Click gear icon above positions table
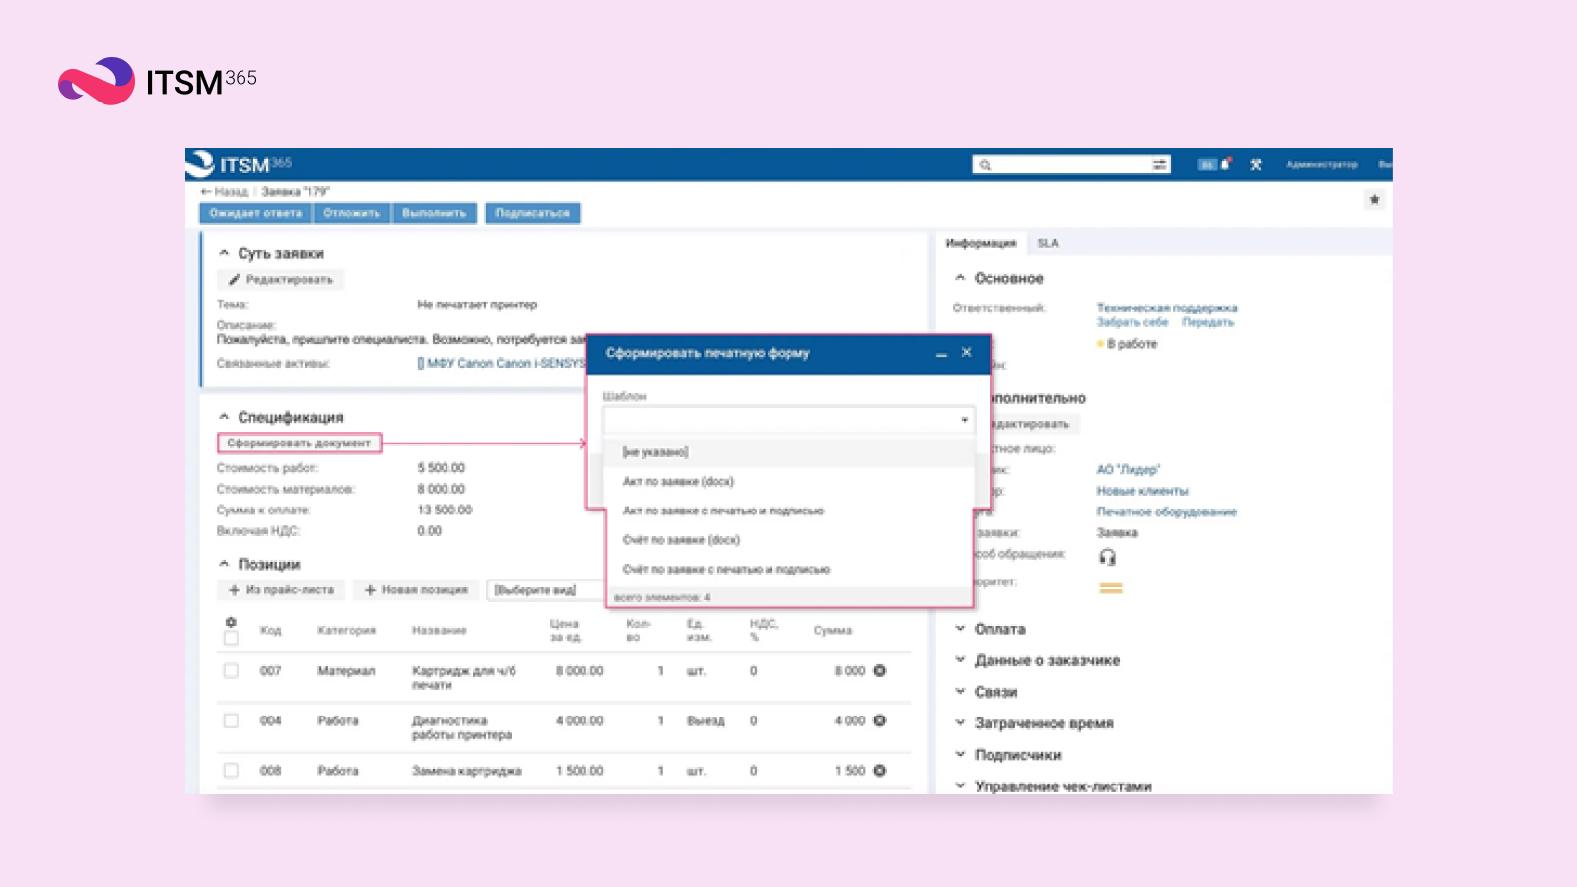 (x=231, y=622)
